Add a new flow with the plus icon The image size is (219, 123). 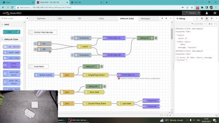pos(166,18)
